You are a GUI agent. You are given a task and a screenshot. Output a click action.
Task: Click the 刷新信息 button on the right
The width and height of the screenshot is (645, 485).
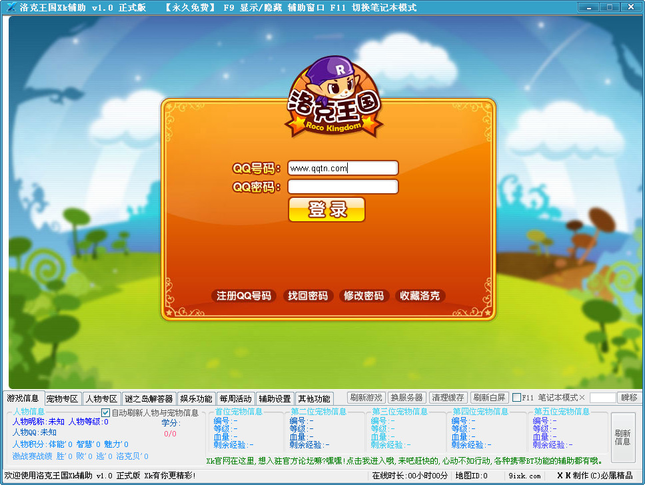coord(623,436)
